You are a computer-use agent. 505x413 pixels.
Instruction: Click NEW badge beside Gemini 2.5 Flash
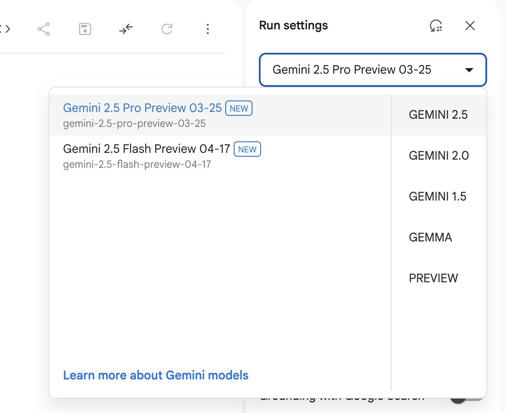pos(247,149)
